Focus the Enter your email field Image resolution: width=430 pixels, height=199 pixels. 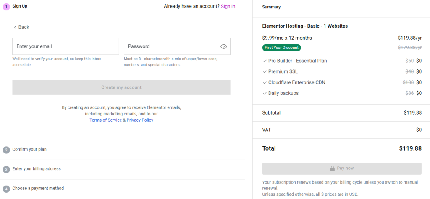click(x=66, y=46)
